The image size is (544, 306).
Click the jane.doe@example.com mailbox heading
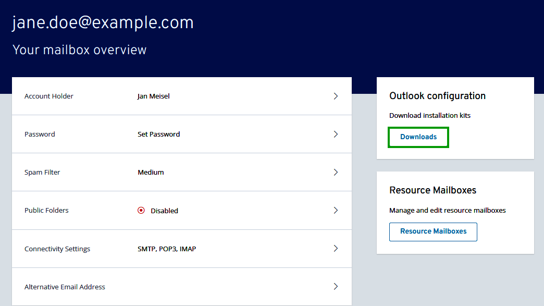(103, 22)
